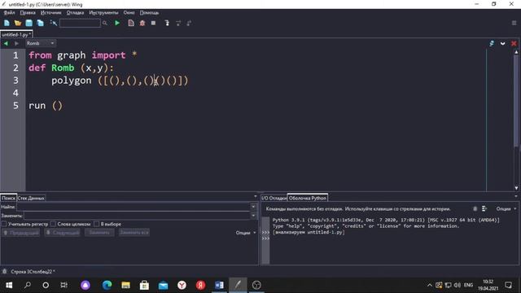Show hidden system tray icons
Image resolution: width=521 pixels, height=293 pixels.
[430, 285]
